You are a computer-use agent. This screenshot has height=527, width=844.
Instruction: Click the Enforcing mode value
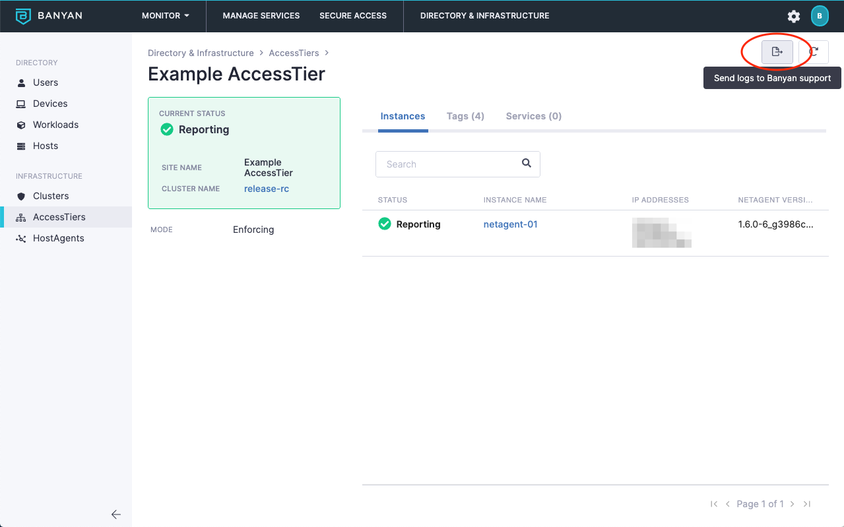tap(253, 230)
